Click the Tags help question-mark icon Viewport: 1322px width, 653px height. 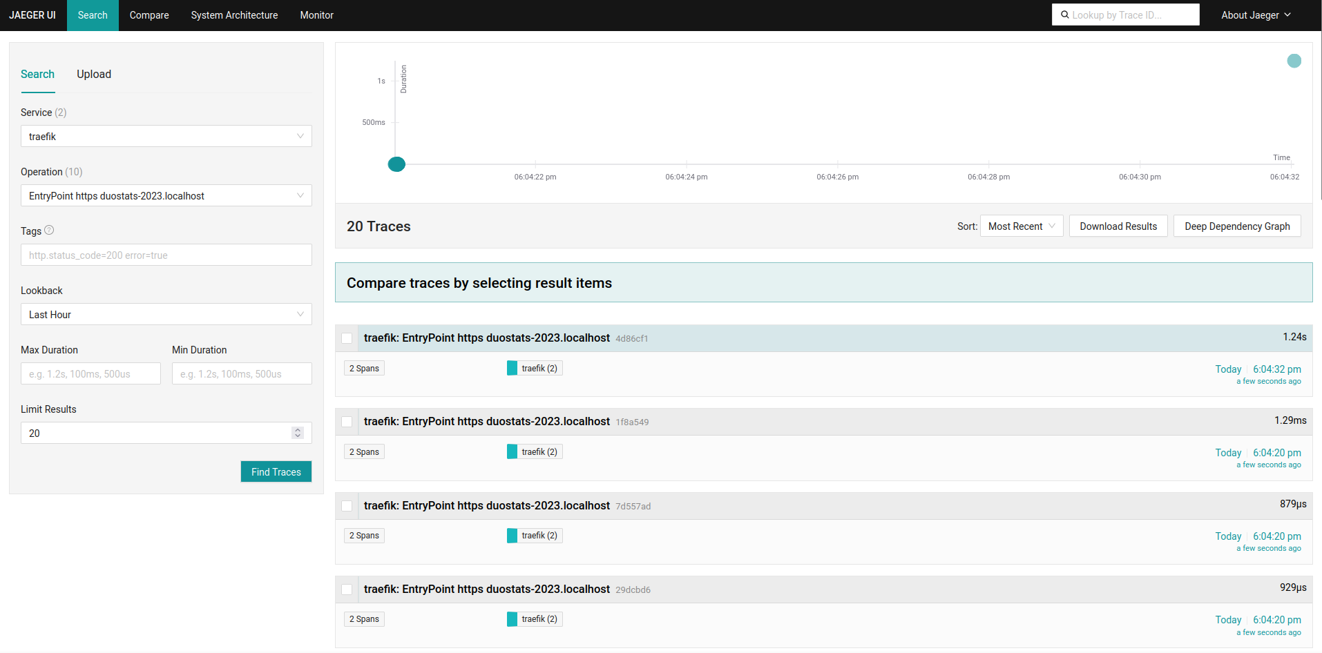[x=49, y=231]
